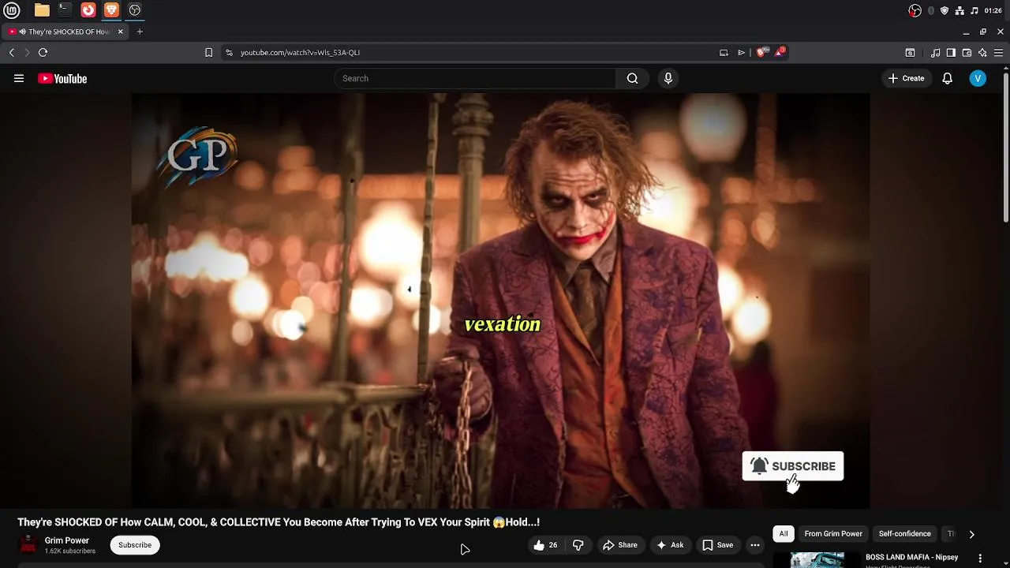Image resolution: width=1010 pixels, height=568 pixels.
Task: Click the page vertical scrollbar
Action: pyautogui.click(x=1005, y=146)
